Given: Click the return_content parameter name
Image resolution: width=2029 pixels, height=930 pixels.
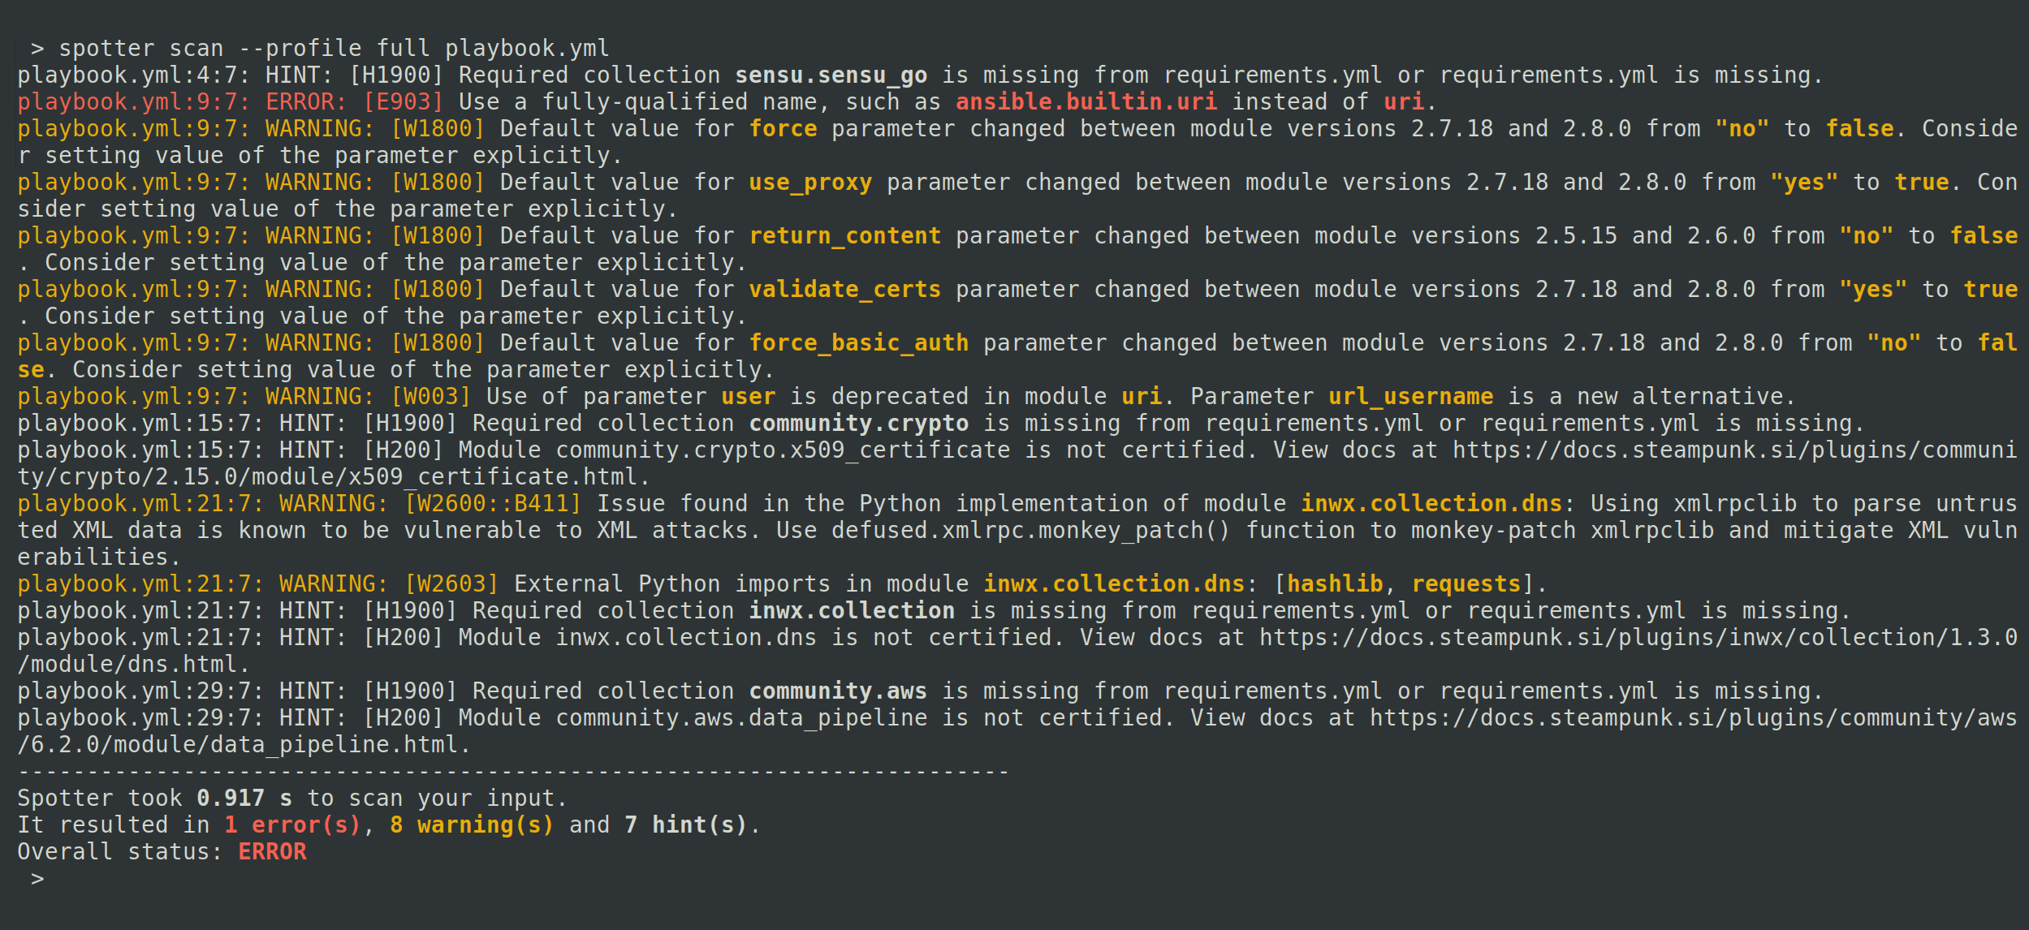Looking at the screenshot, I should point(844,236).
